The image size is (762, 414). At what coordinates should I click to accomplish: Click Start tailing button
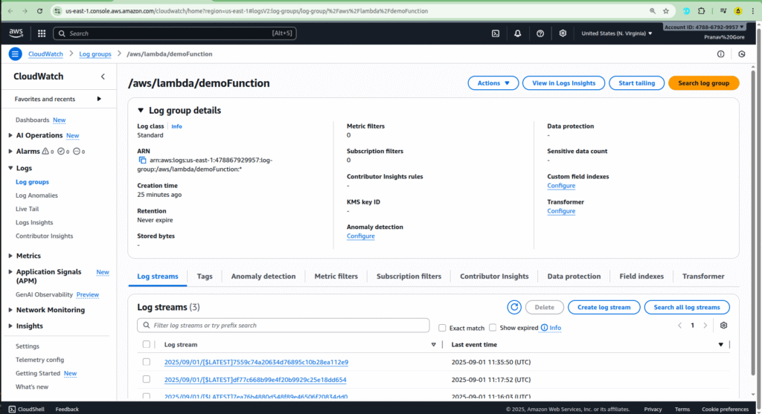[637, 83]
